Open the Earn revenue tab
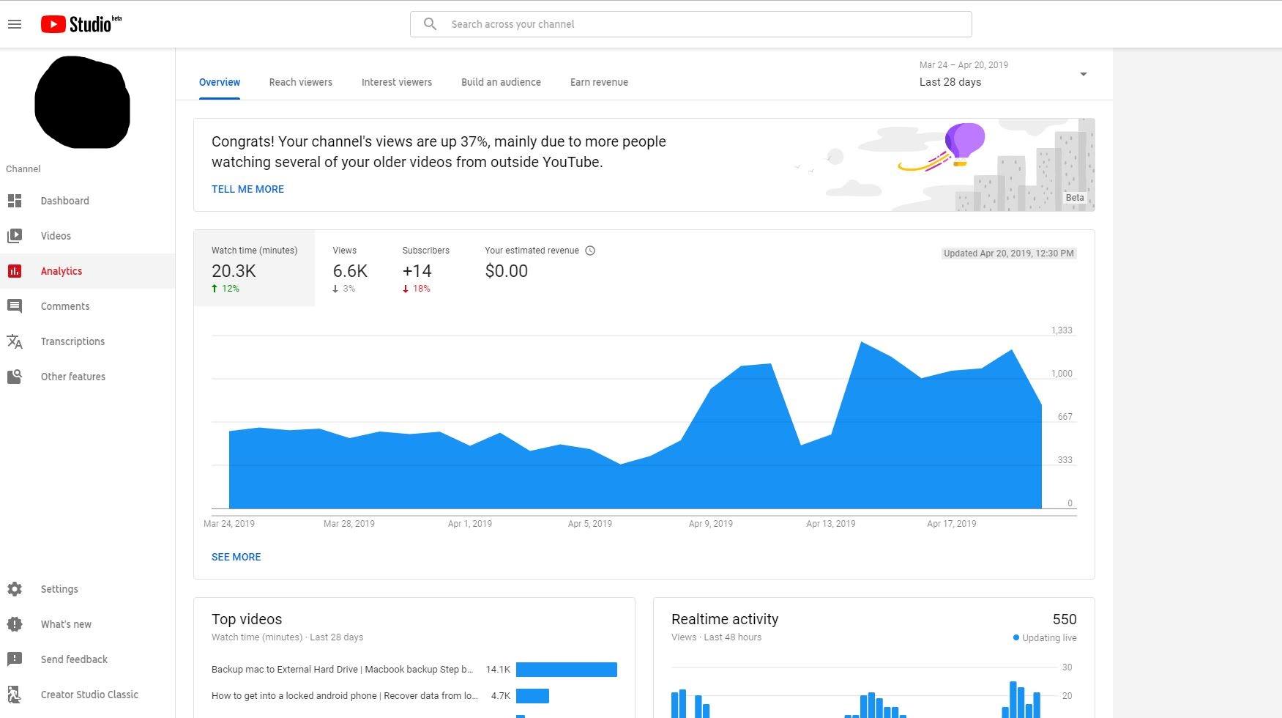 point(599,82)
